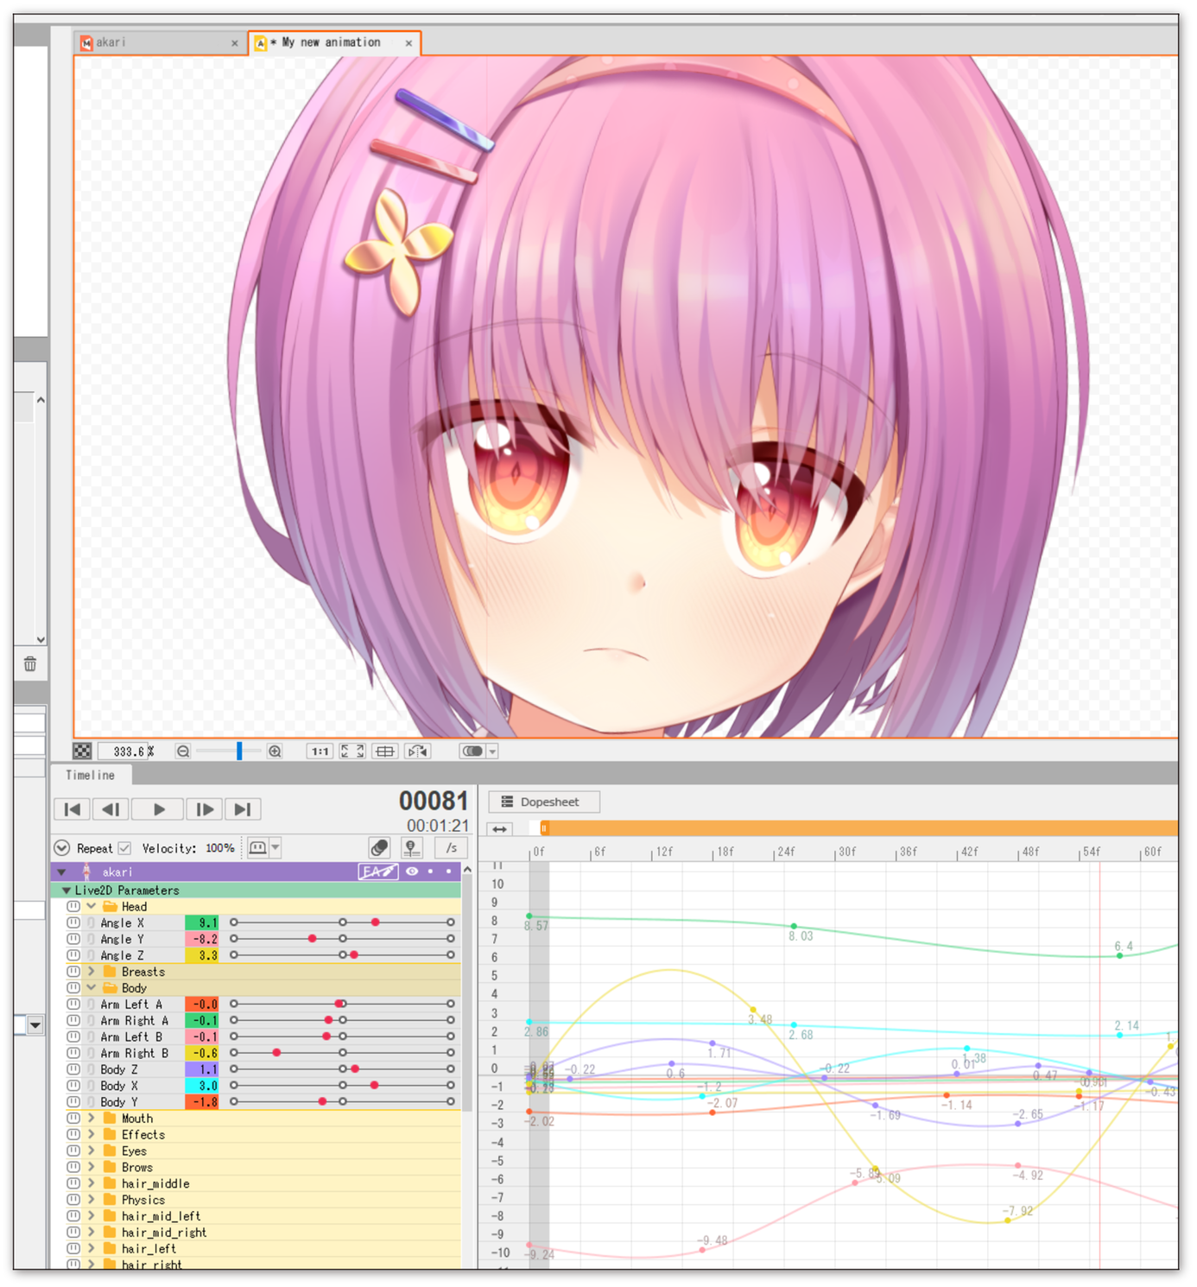Screen dimensions: 1197x1287
Task: Click the eraser icon in the timeline toolbar
Action: pyautogui.click(x=378, y=847)
